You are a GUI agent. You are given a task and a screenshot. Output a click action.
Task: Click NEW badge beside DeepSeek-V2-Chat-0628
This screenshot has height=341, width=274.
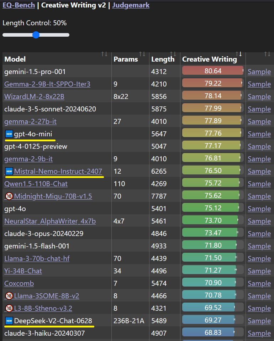click(x=9, y=321)
